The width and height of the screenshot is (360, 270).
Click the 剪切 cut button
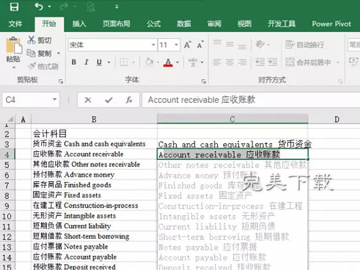pyautogui.click(x=39, y=40)
